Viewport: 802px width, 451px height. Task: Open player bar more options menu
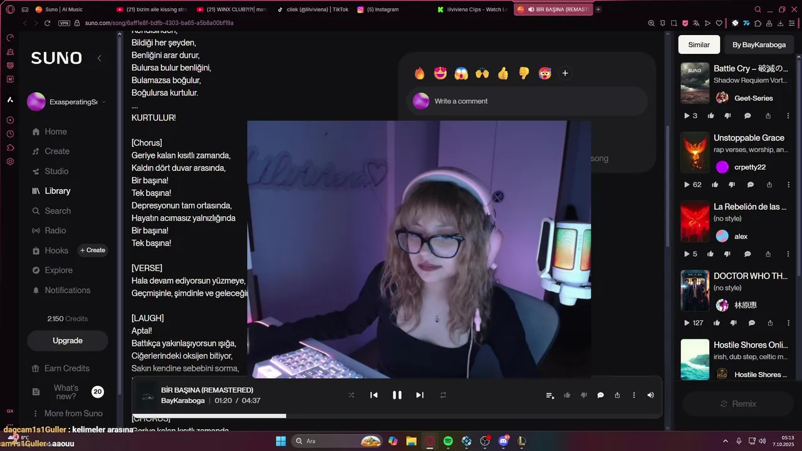634,395
